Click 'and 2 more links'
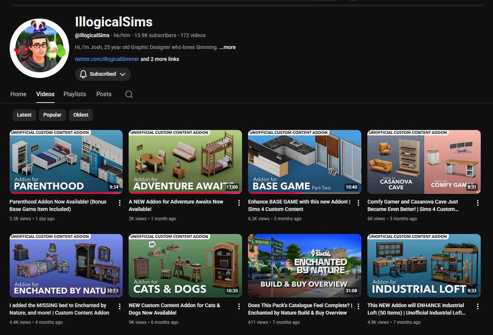This screenshot has height=335, width=493. click(x=160, y=59)
